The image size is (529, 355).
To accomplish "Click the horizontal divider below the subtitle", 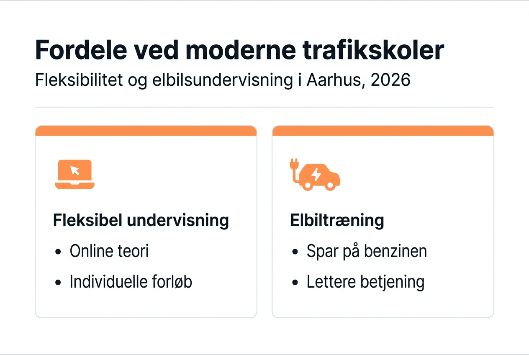I will (x=264, y=107).
